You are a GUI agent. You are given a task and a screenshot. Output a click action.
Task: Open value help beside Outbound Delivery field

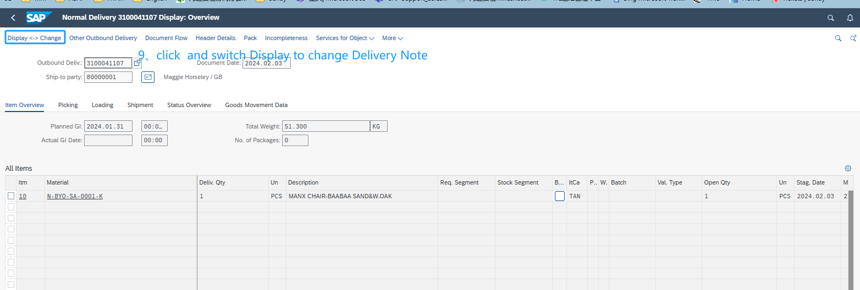pos(137,63)
